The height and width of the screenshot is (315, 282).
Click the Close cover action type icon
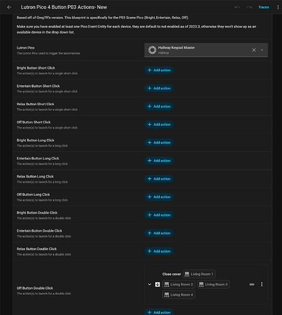pyautogui.click(x=158, y=284)
